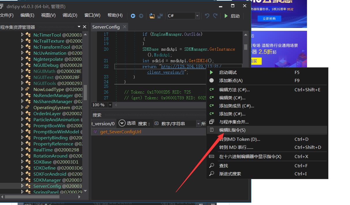The image size is (350, 205).
Task: Click the class icon beside SDKManager
Action: click(28, 180)
